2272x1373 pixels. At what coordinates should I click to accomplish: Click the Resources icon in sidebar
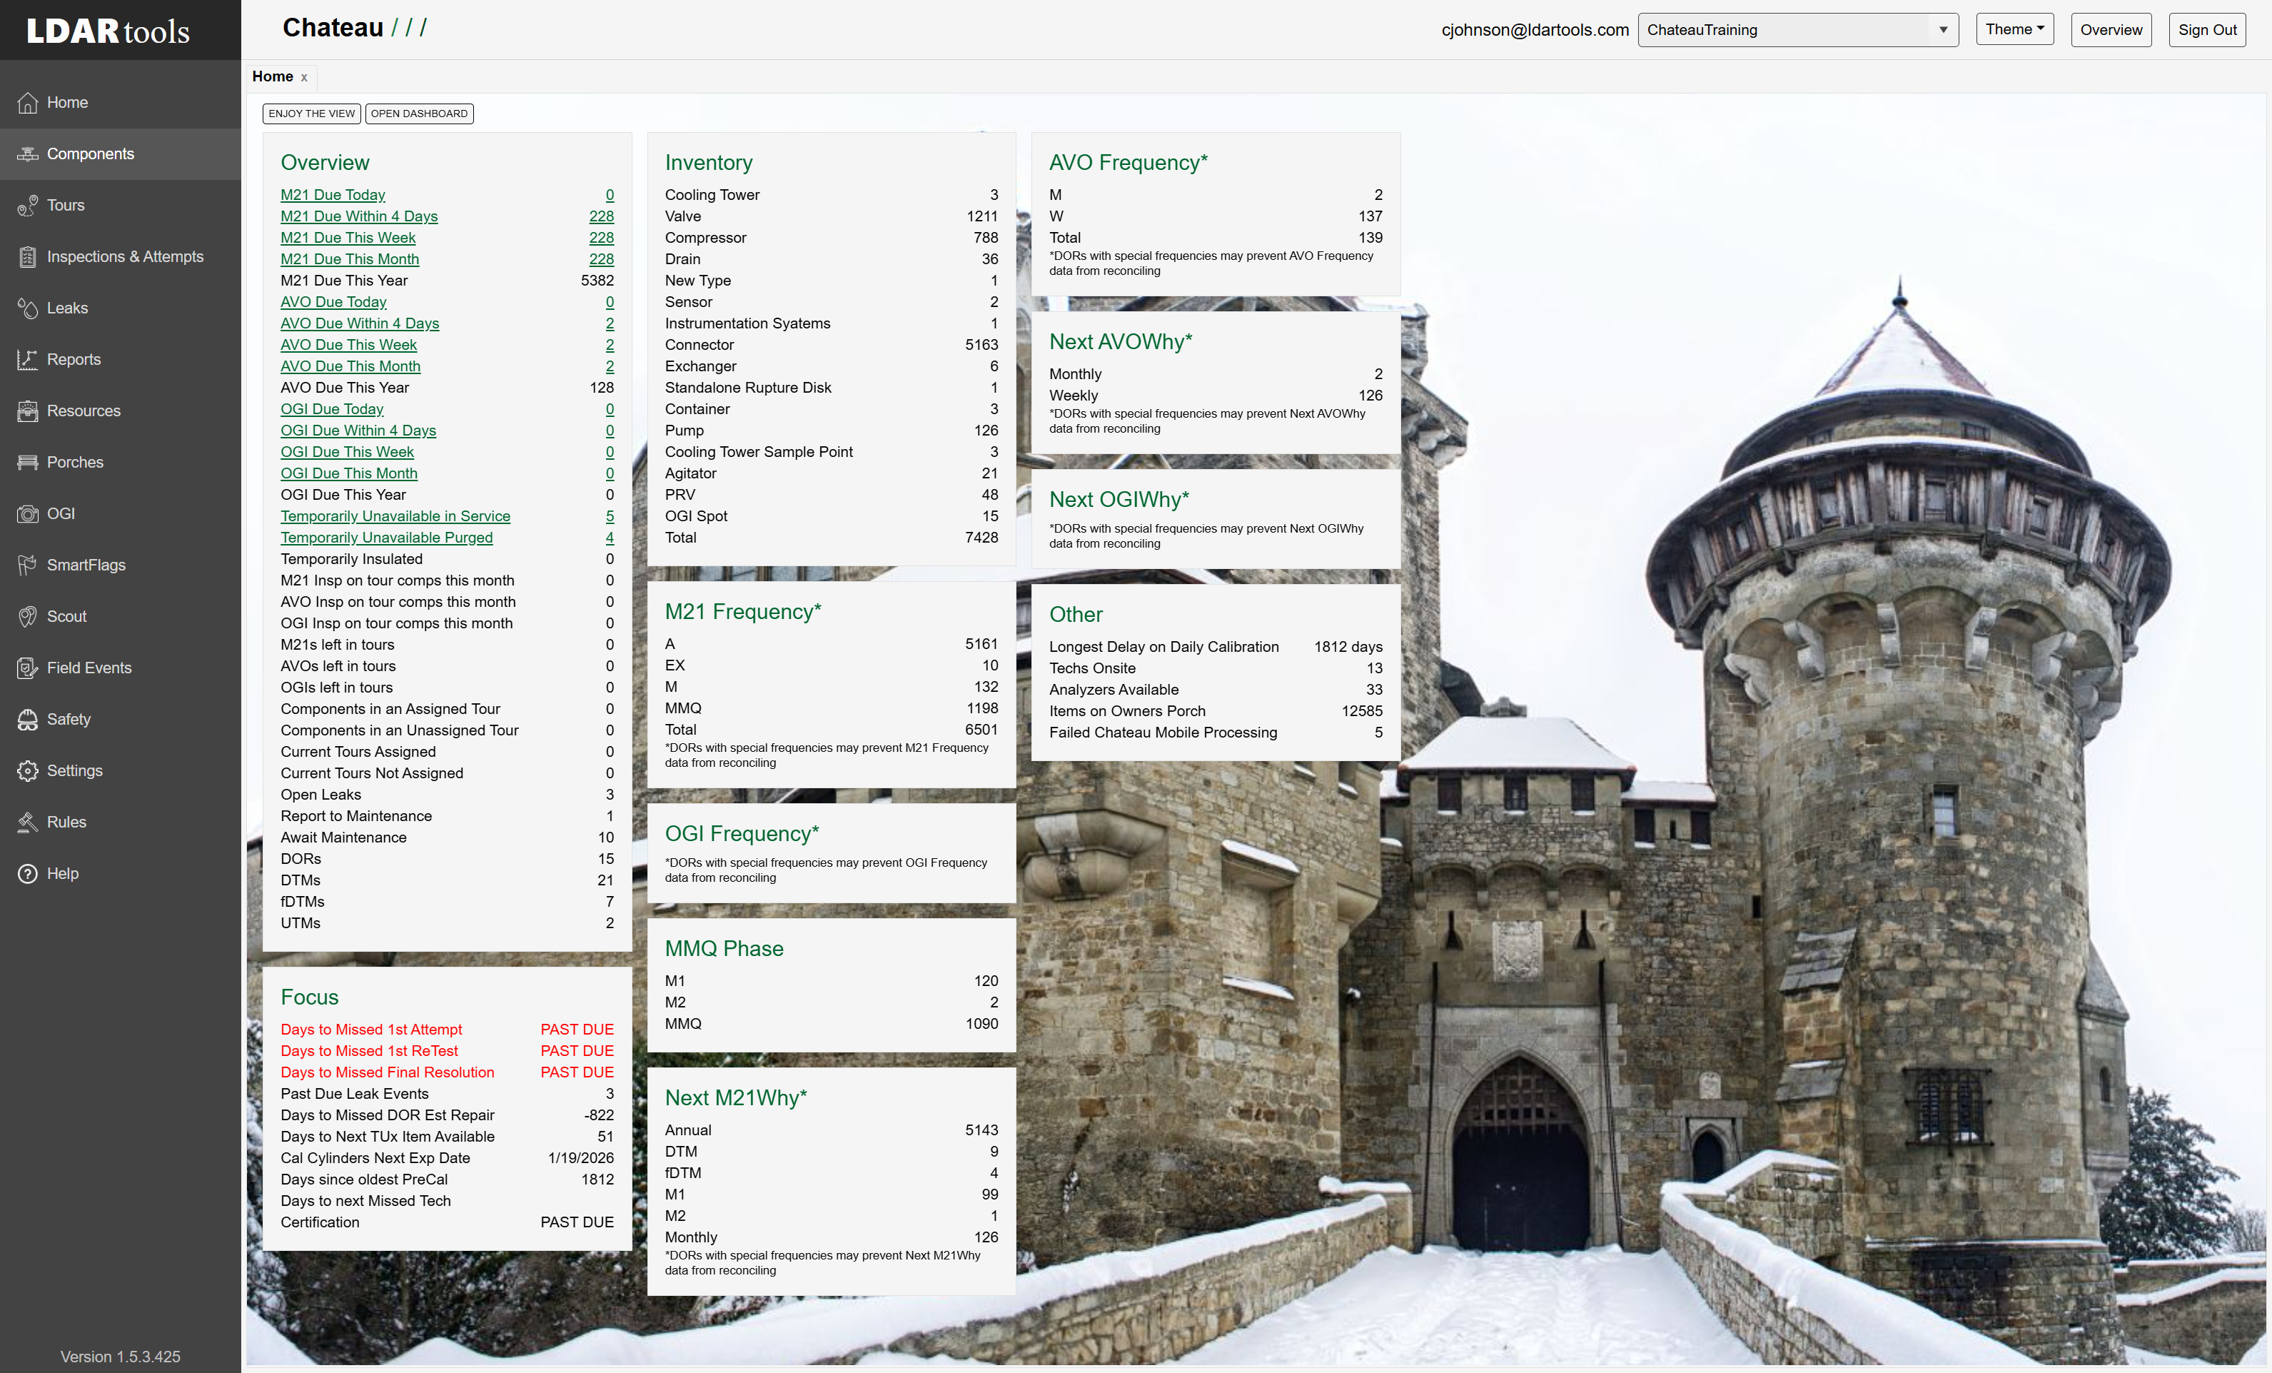coord(28,411)
